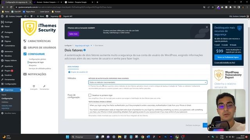250x140 pixels.
Task: Click the Dois fatores info icon
Action: [84, 50]
